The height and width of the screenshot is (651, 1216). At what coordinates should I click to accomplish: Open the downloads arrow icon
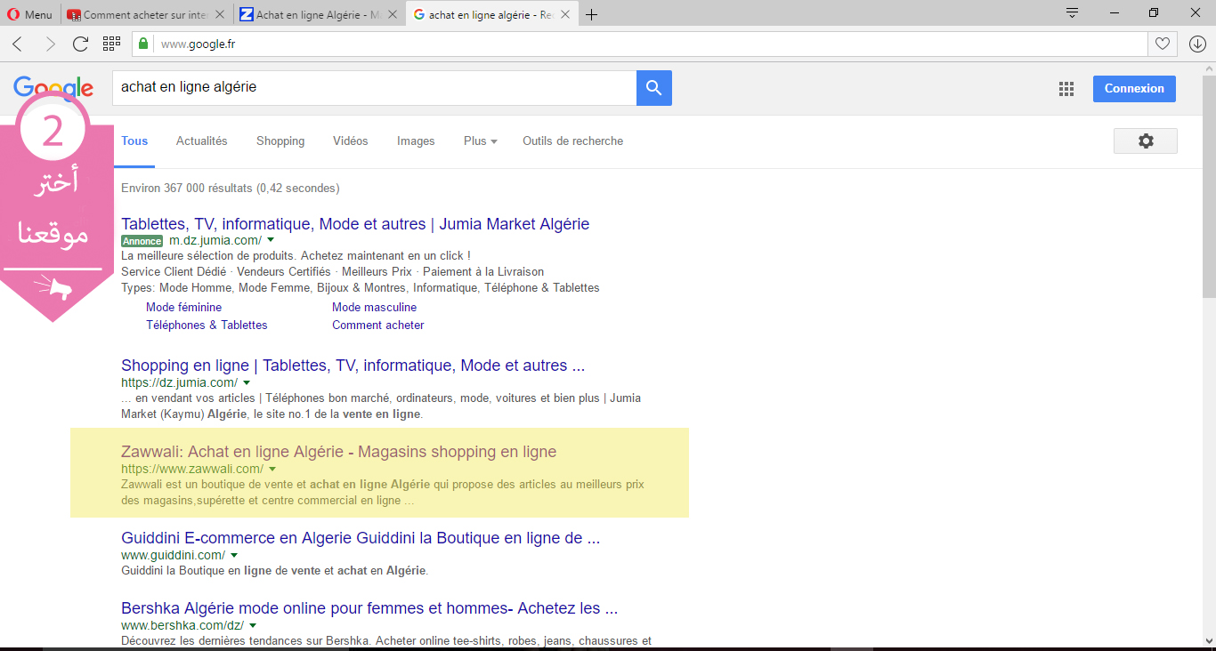pos(1196,44)
